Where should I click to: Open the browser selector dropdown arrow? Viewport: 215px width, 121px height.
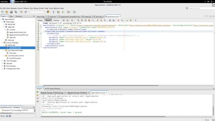pos(50,12)
